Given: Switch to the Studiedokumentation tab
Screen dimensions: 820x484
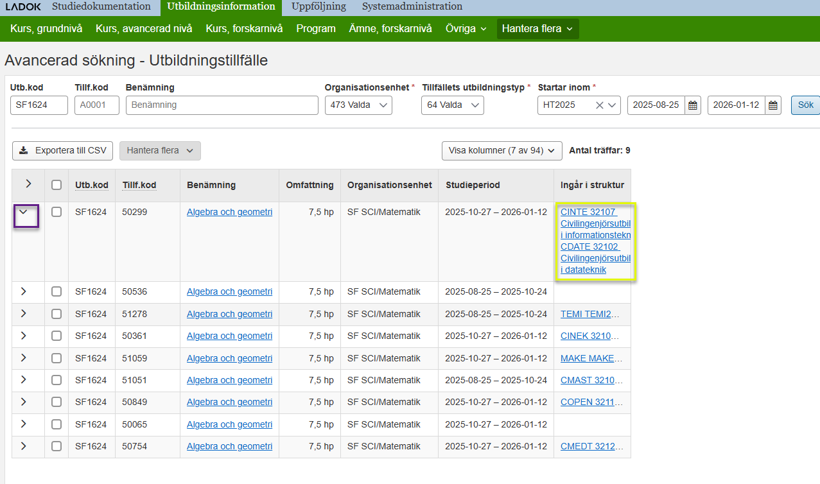Looking at the screenshot, I should point(101,7).
